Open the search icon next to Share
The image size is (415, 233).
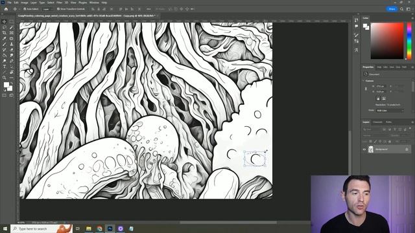401,9
